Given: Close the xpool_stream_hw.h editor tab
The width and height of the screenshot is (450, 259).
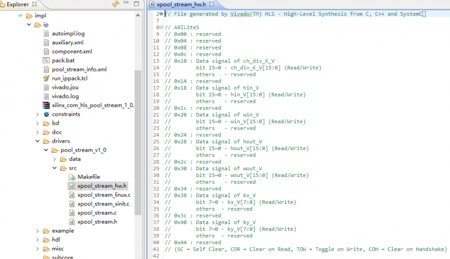Looking at the screenshot, I should pos(211,4).
